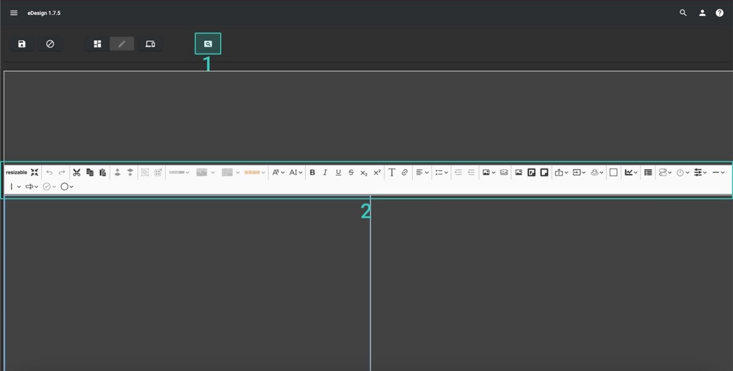Click the devices preview icon
The width and height of the screenshot is (733, 371).
point(150,44)
